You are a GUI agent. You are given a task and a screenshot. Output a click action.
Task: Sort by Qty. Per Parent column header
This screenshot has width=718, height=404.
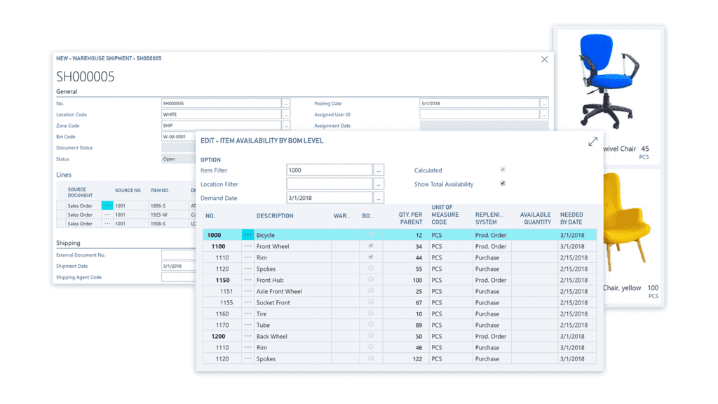[410, 219]
